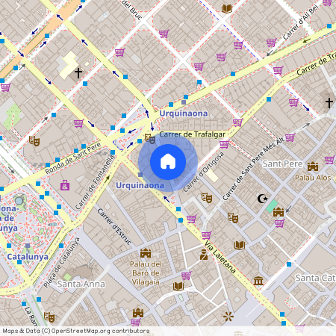The height and width of the screenshot is (336, 336).
Task: Select the library book icon below Palau del Baró
Action: tap(178, 286)
